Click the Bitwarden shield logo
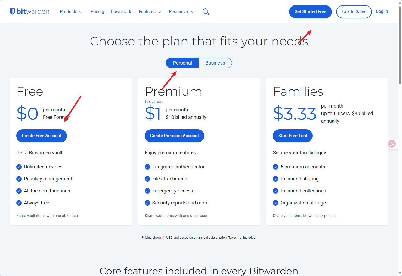Viewport: 402px width, 276px height. [x=12, y=11]
